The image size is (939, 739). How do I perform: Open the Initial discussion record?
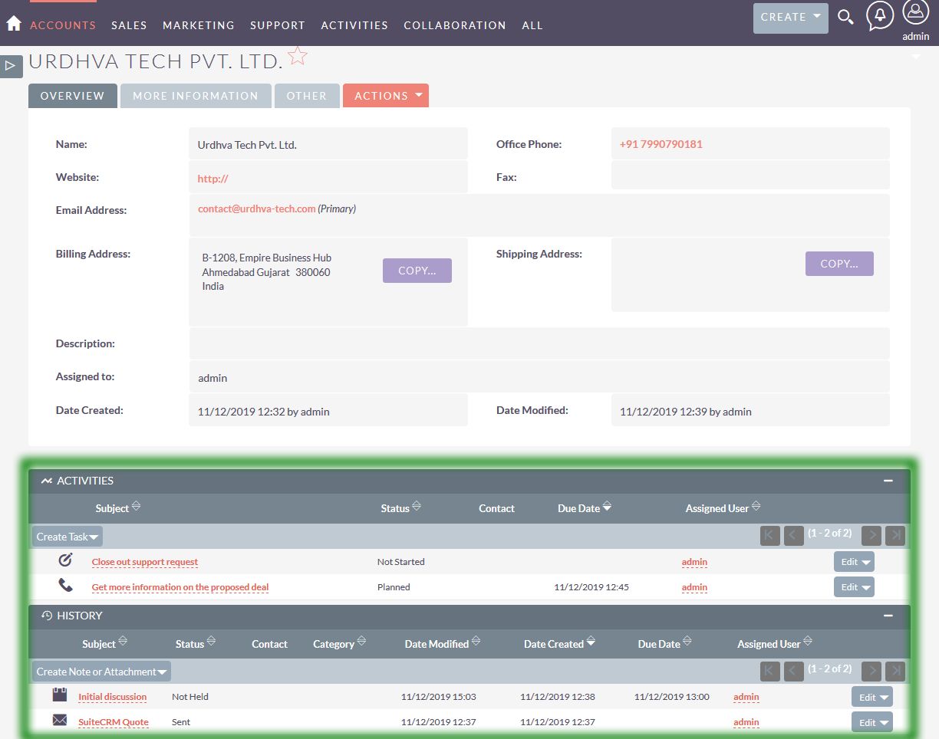pos(113,697)
